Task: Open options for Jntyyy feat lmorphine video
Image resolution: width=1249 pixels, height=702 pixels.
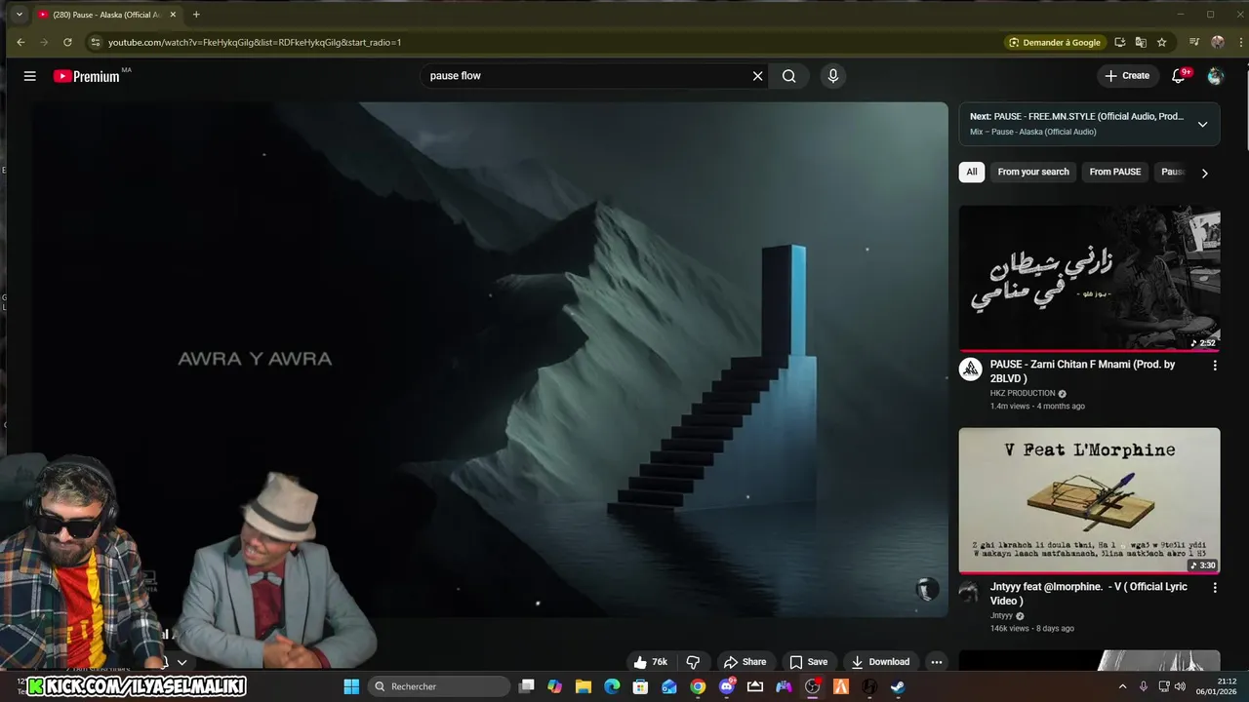Action: click(x=1215, y=588)
